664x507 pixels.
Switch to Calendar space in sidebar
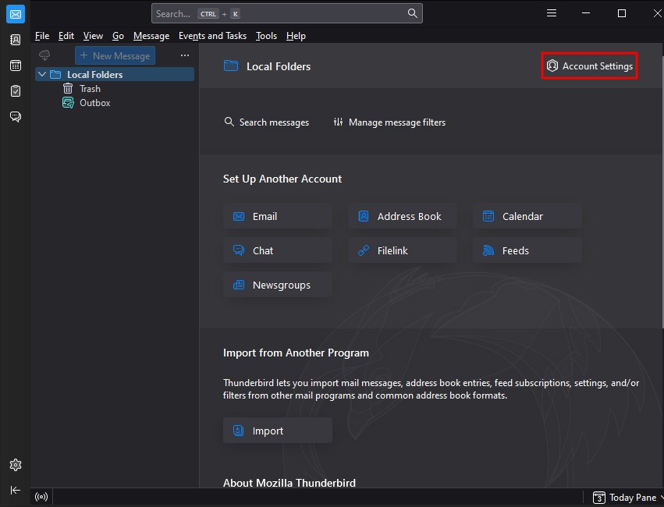point(15,66)
